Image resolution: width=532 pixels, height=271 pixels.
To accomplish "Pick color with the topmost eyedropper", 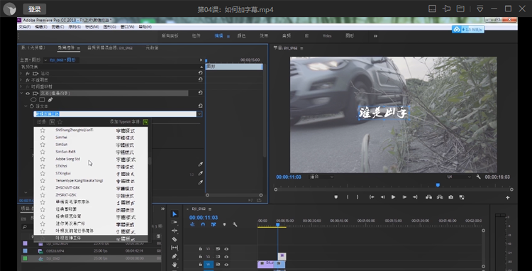I will [201, 164].
